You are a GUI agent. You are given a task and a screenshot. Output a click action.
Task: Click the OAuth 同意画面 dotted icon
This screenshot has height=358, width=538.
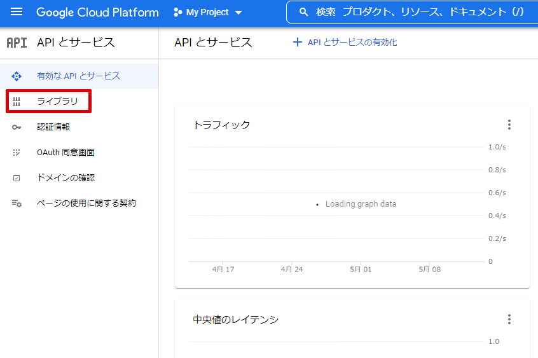pyautogui.click(x=17, y=153)
